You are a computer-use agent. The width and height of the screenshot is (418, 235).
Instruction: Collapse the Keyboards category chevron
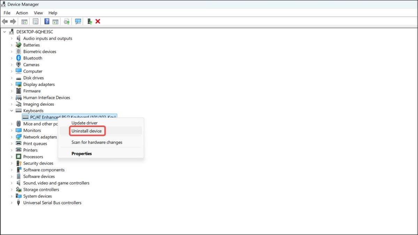coord(11,111)
